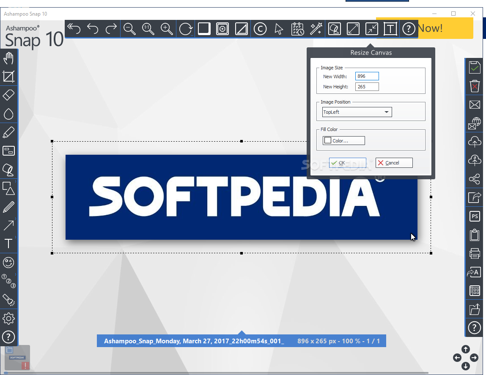Click the single Undo arrow
This screenshot has height=375, width=486.
(92, 29)
